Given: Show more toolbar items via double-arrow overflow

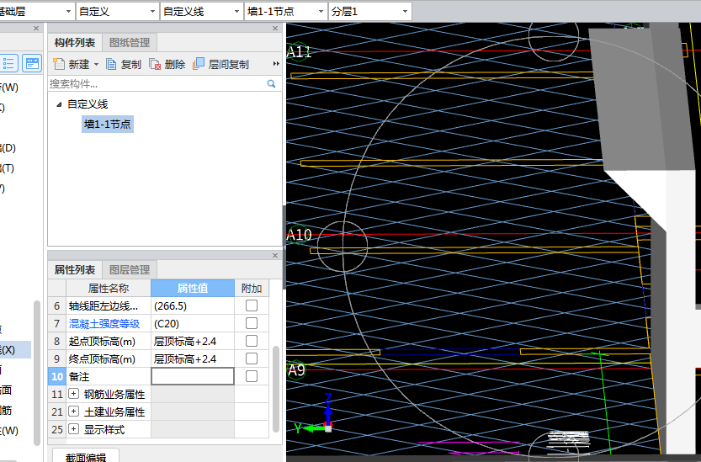Looking at the screenshot, I should [276, 64].
